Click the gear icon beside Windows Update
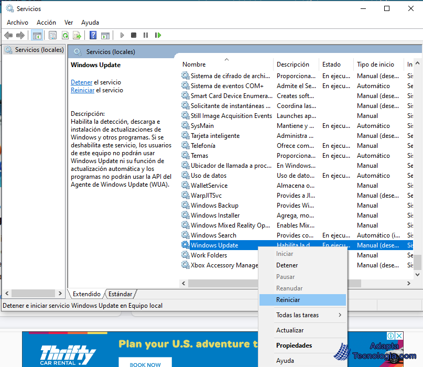 186,245
